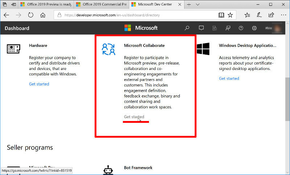This screenshot has height=175, width=290.
Task: Click the Microsoft logo in header
Action: pyautogui.click(x=141, y=28)
